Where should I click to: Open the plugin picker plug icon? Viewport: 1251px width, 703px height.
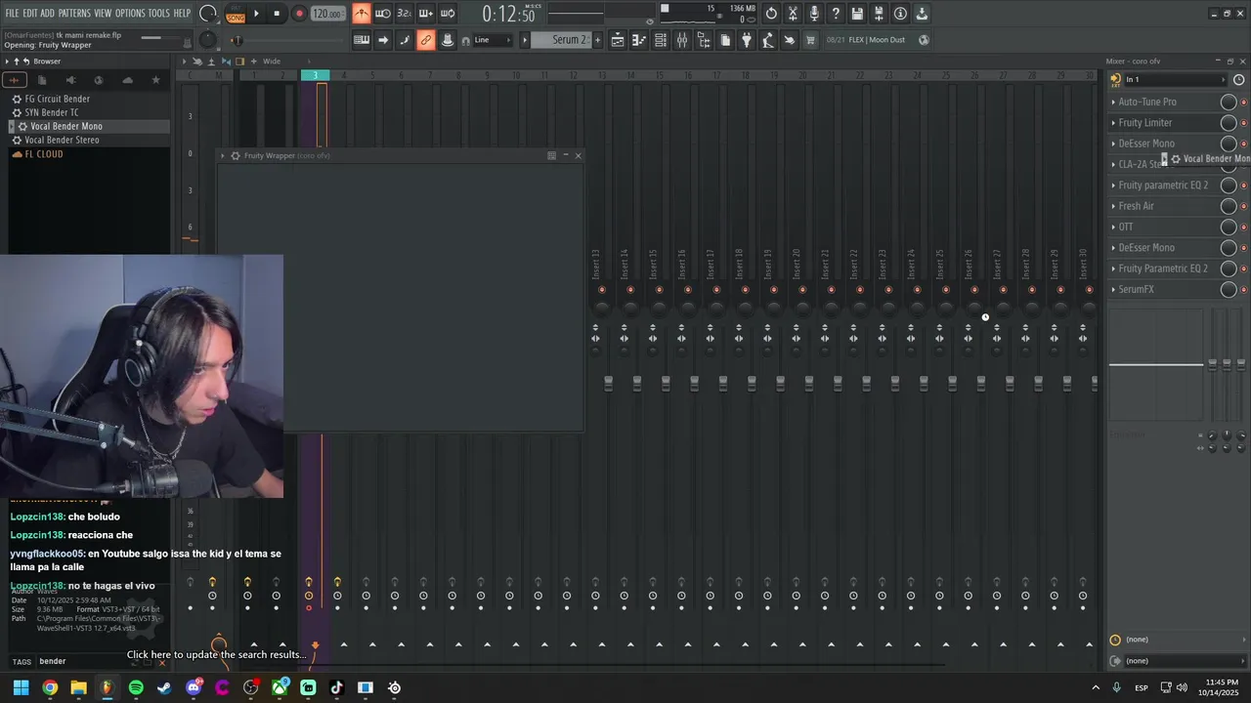point(747,40)
